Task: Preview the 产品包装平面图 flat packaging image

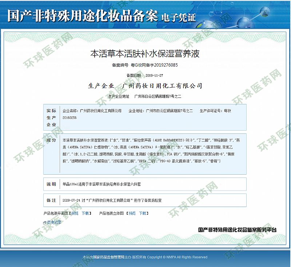Action: coord(75,213)
